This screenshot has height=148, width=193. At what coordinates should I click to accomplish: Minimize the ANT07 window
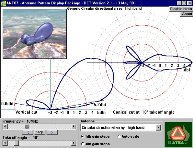(x=179, y=3)
